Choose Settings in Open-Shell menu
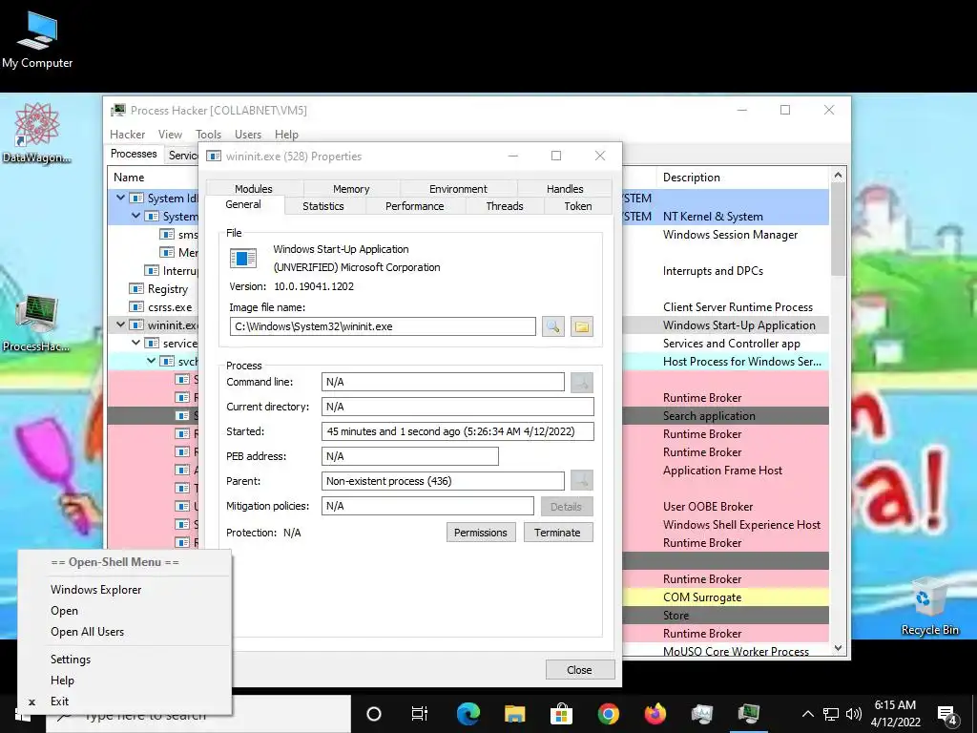Screen dimensions: 977x733 point(125,660)
